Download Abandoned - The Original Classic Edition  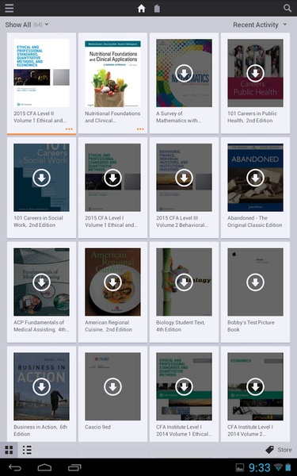point(255,178)
